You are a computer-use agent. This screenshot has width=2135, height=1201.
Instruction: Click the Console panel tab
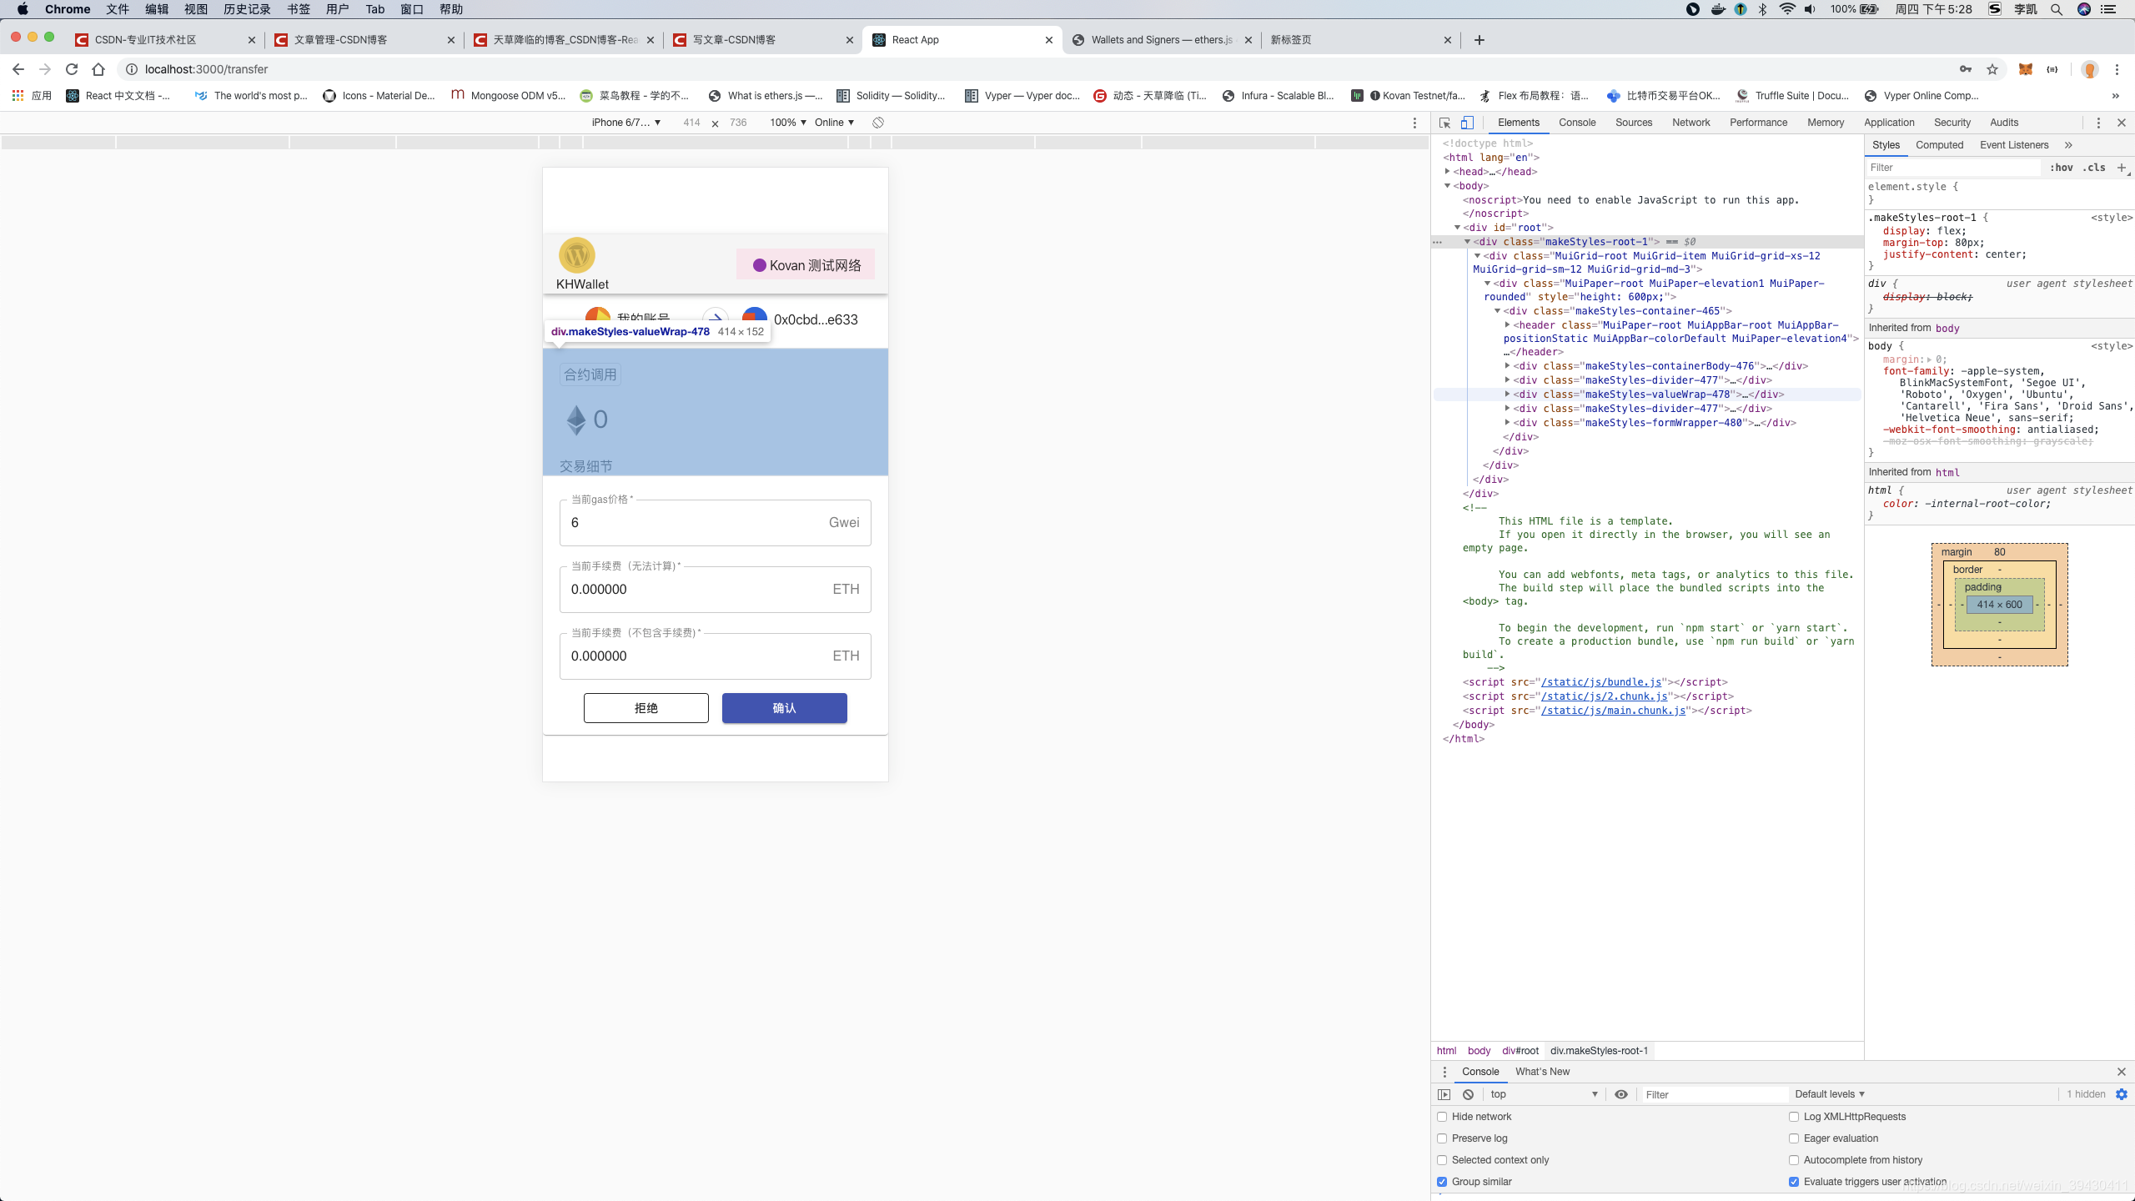coord(1576,122)
